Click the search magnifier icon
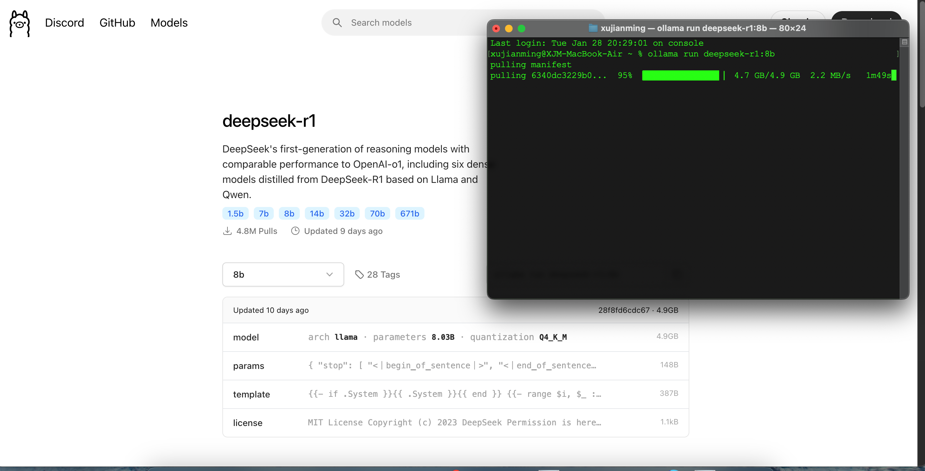 click(x=337, y=23)
